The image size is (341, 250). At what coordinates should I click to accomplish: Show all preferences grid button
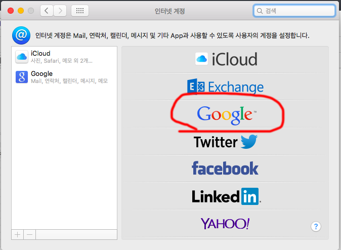click(80, 11)
